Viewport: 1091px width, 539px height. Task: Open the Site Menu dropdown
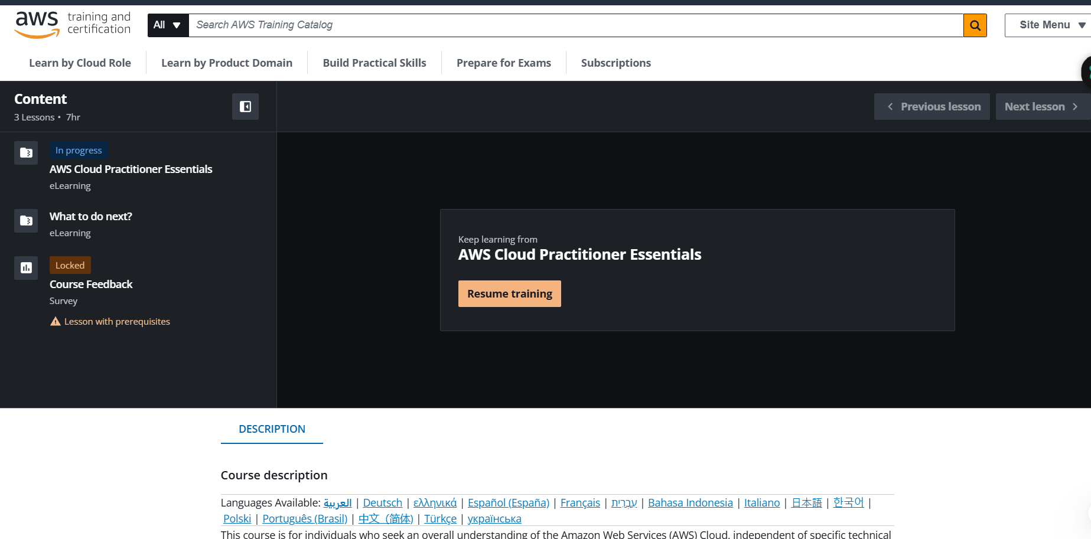click(1047, 25)
